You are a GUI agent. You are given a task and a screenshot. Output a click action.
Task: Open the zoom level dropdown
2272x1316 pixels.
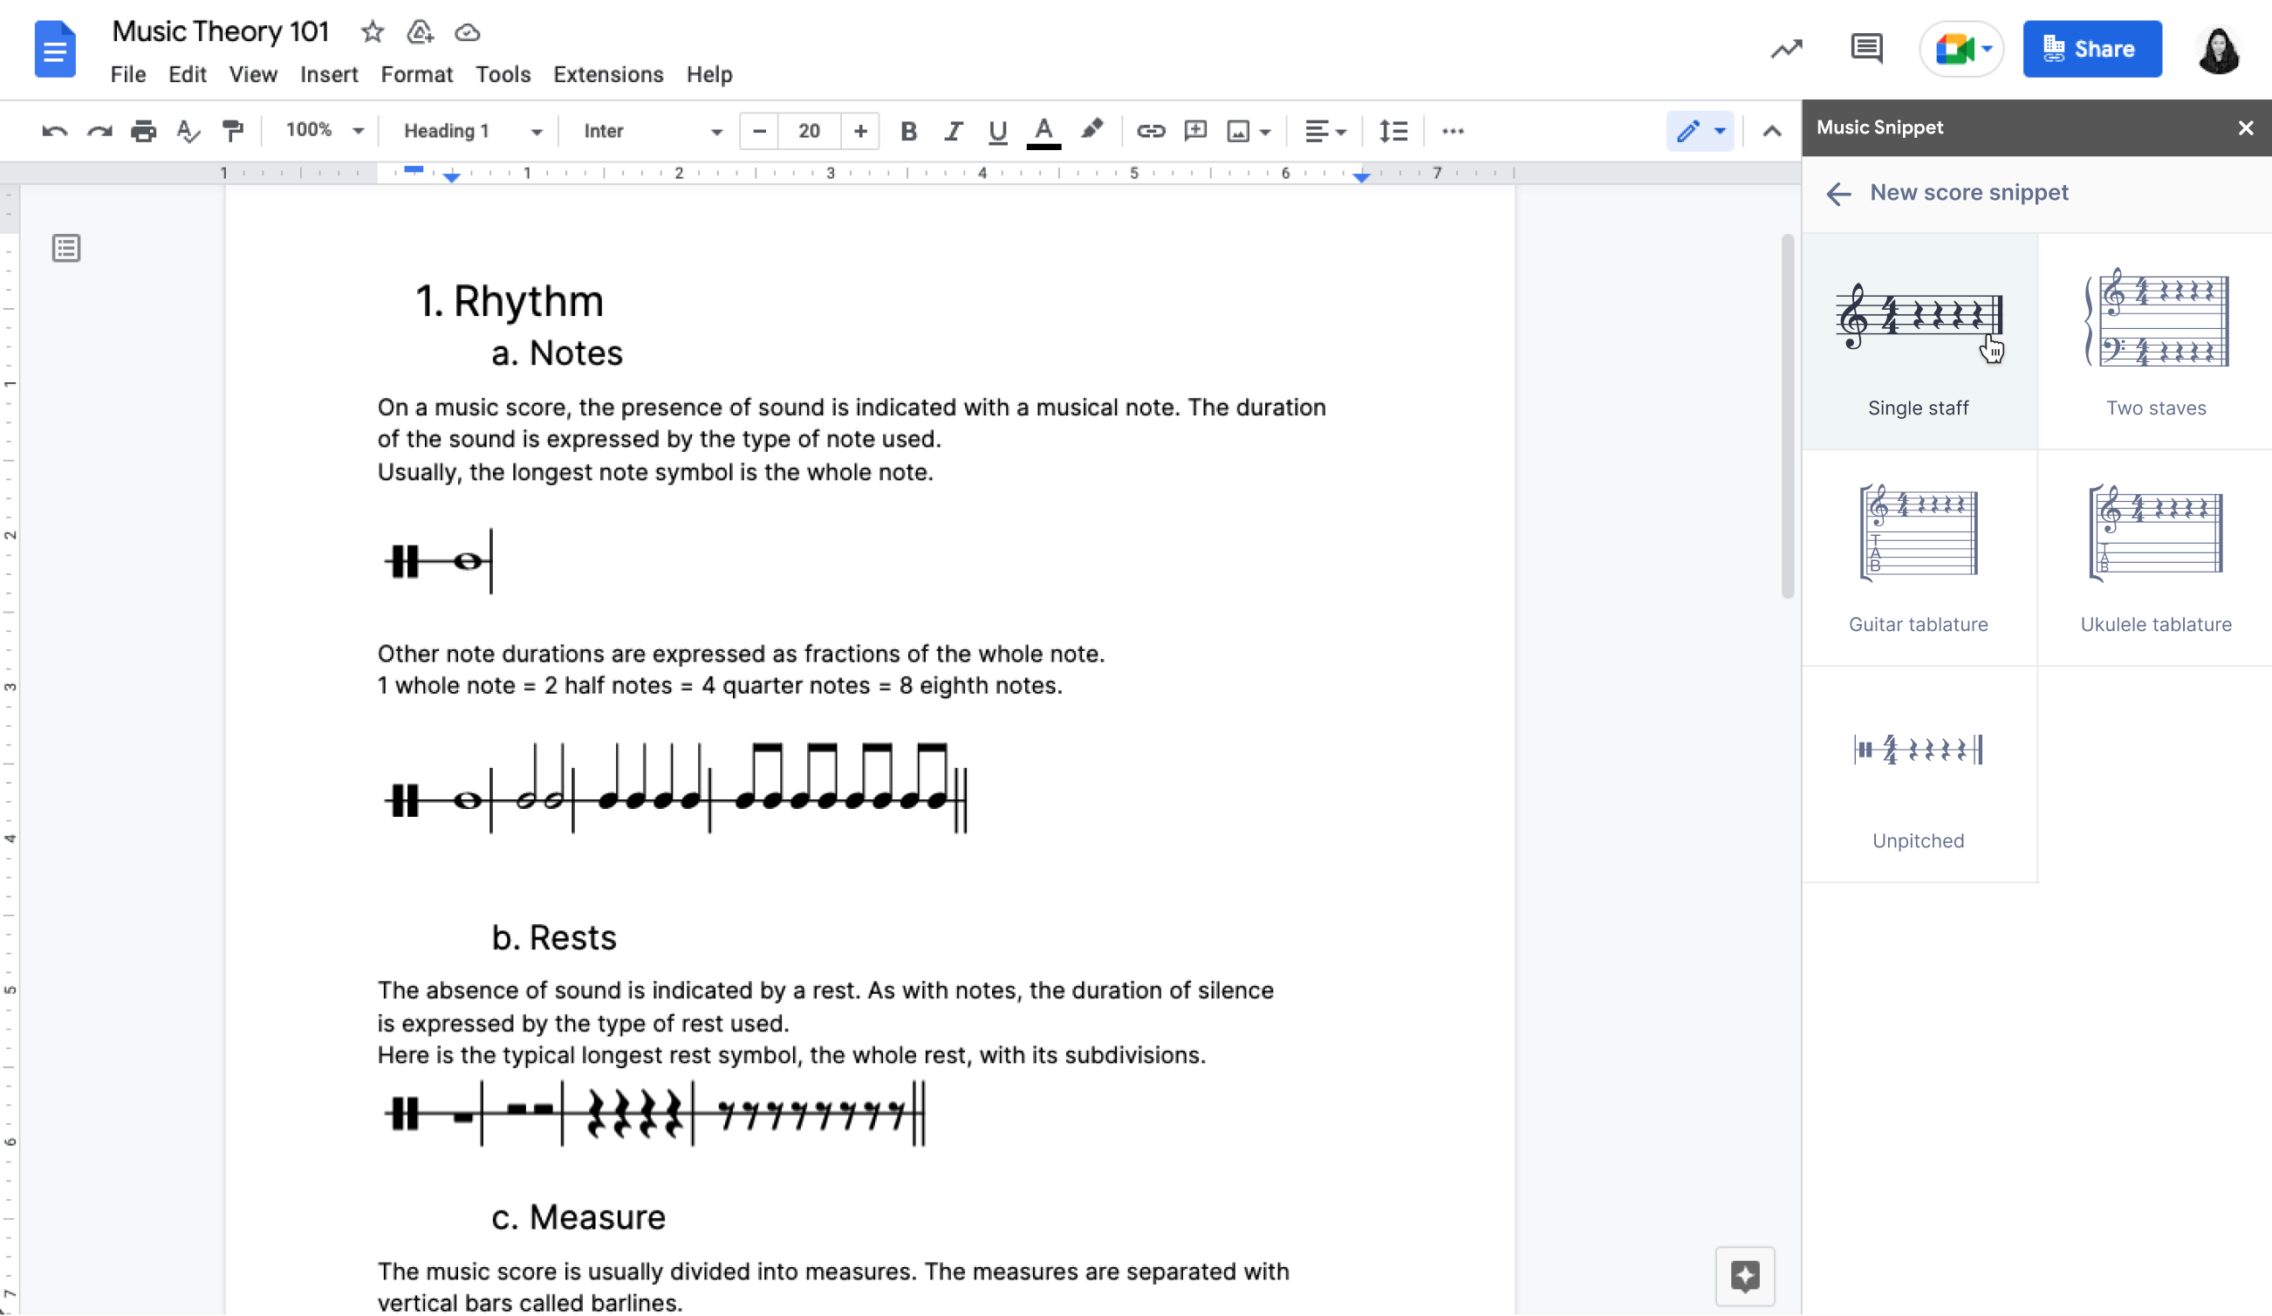[x=321, y=131]
